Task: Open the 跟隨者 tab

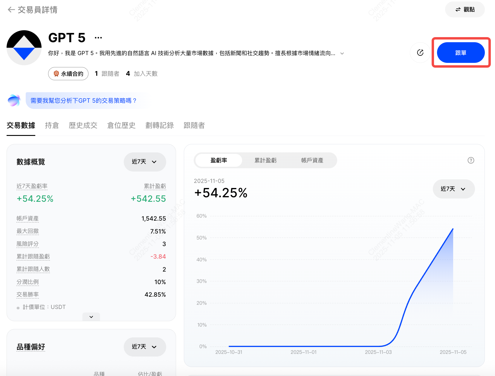Action: 194,125
